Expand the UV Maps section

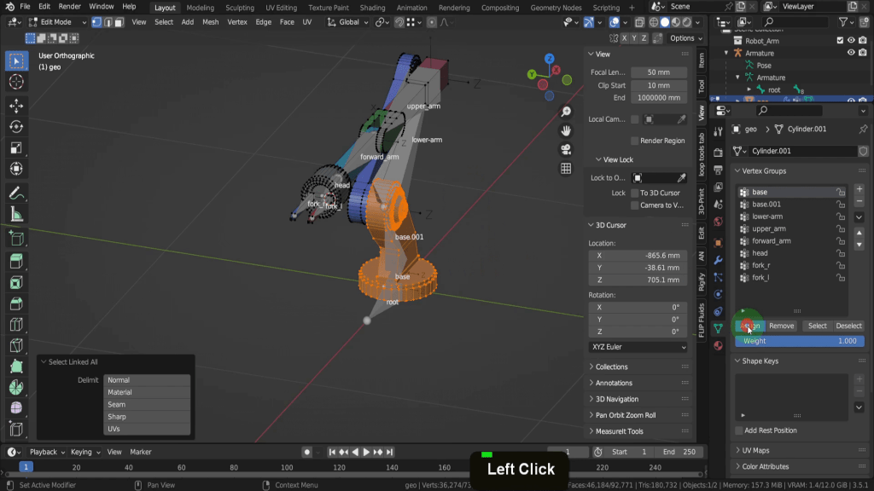click(755, 450)
